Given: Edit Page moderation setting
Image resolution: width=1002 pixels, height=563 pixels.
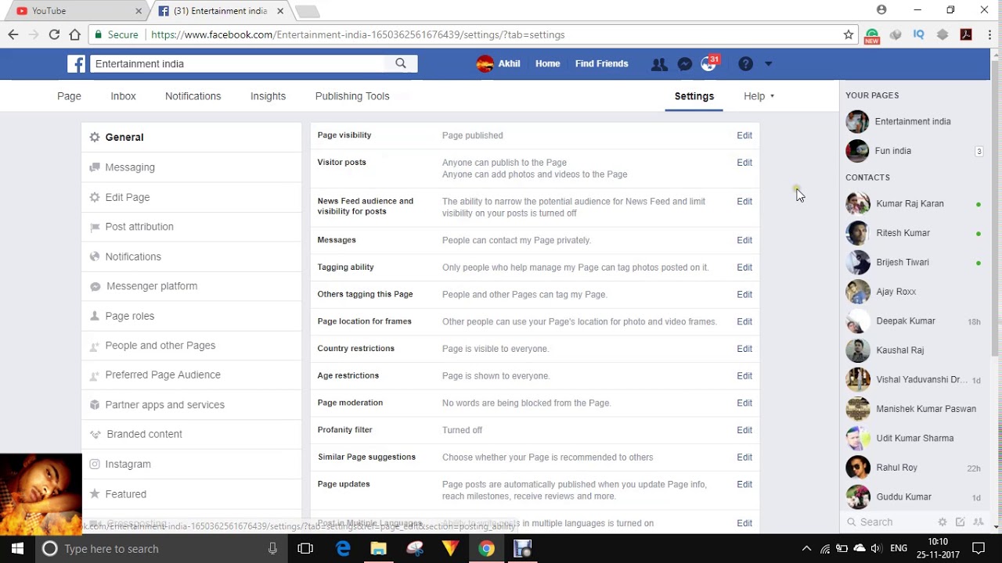Looking at the screenshot, I should pyautogui.click(x=744, y=403).
